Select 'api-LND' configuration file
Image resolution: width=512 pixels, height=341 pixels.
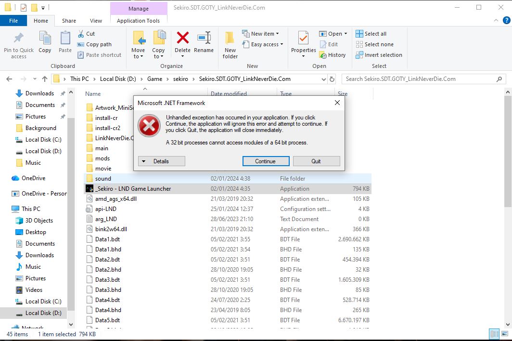(228, 209)
